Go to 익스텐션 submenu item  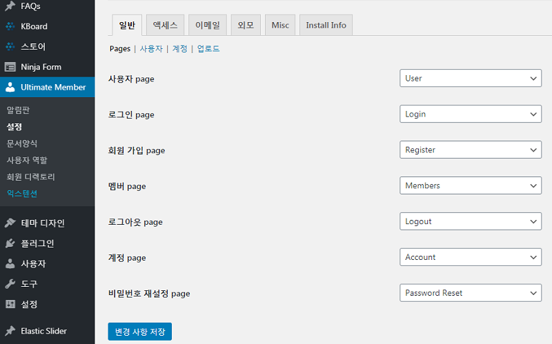[x=22, y=194]
